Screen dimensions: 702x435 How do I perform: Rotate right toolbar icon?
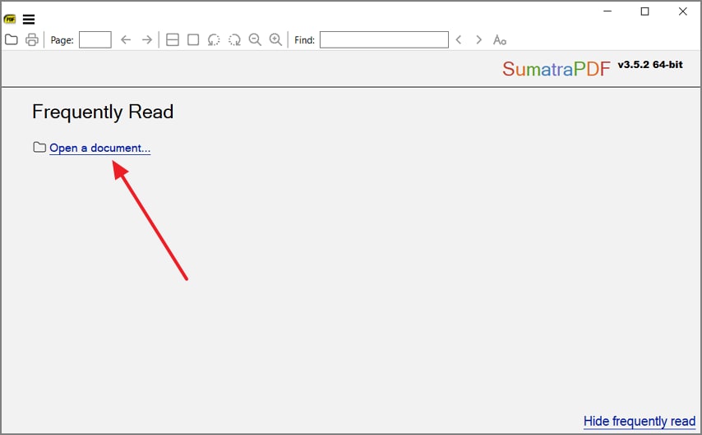click(x=234, y=39)
